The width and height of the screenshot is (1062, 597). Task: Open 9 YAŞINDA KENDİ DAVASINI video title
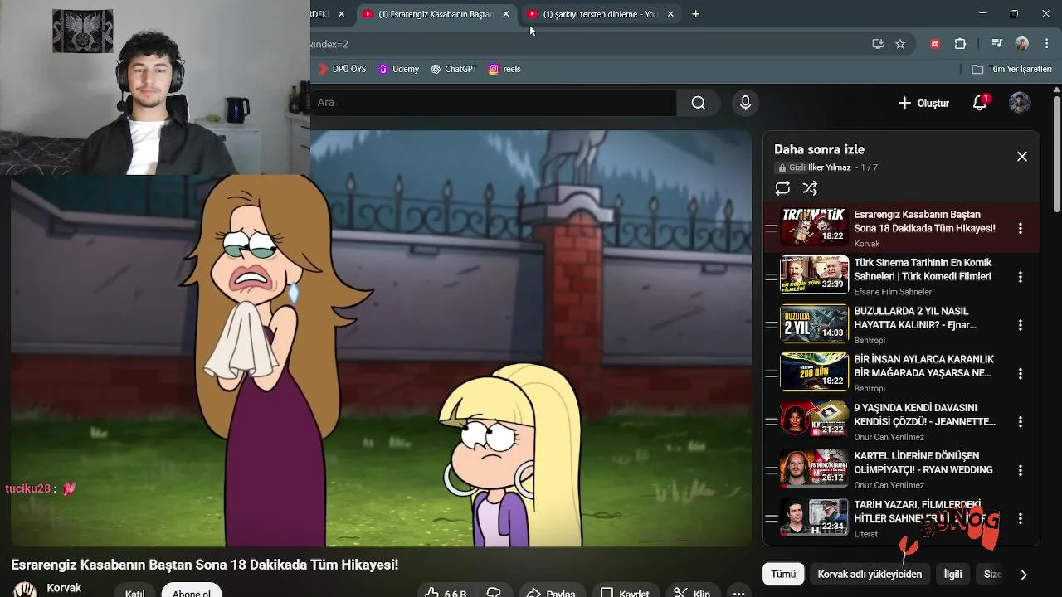(924, 415)
